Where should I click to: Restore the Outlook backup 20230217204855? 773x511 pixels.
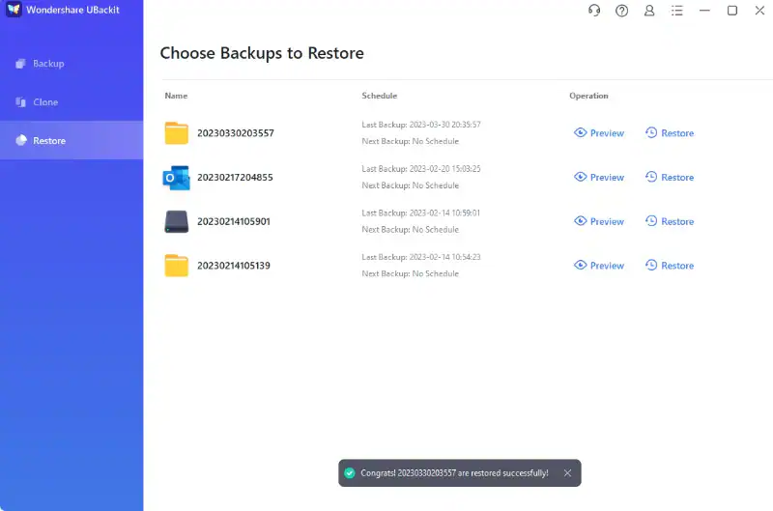(x=670, y=178)
